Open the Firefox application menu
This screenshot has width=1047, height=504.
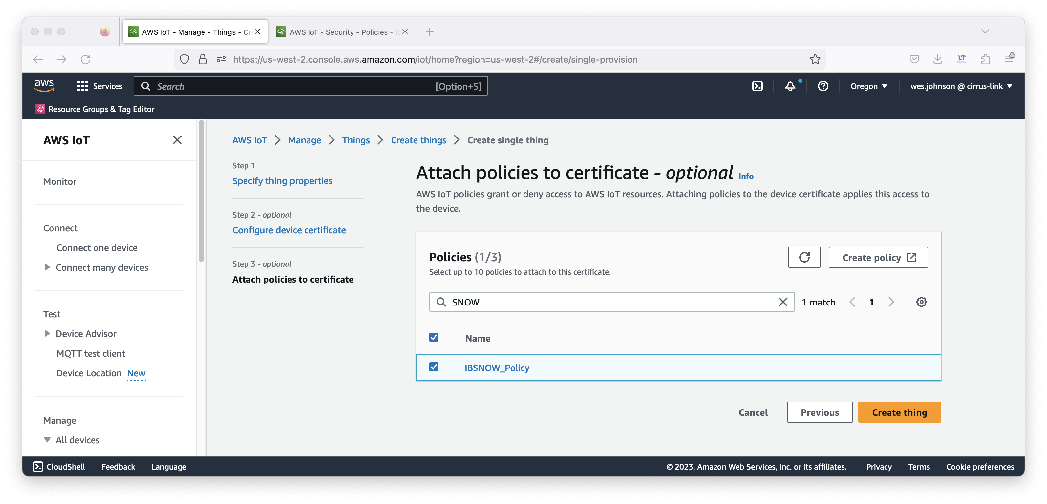tap(1010, 58)
